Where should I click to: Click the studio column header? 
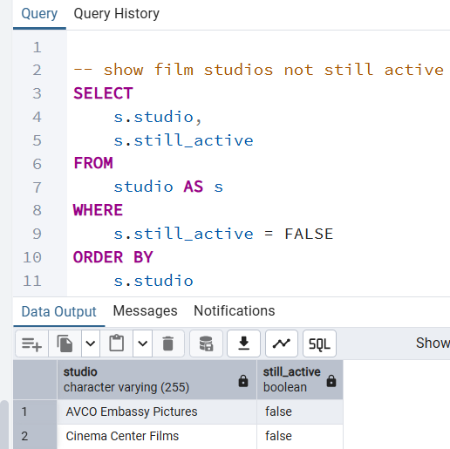pos(157,379)
